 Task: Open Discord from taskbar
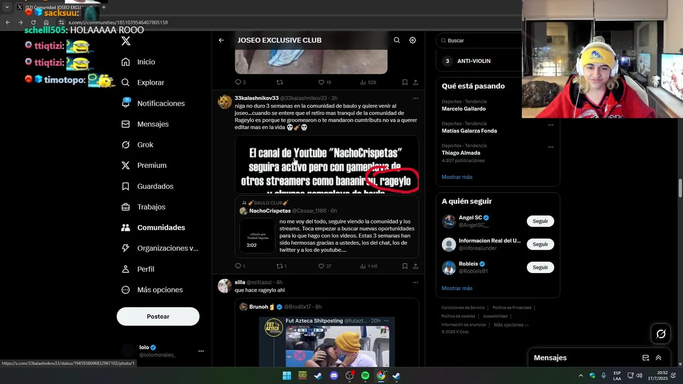pos(334,375)
